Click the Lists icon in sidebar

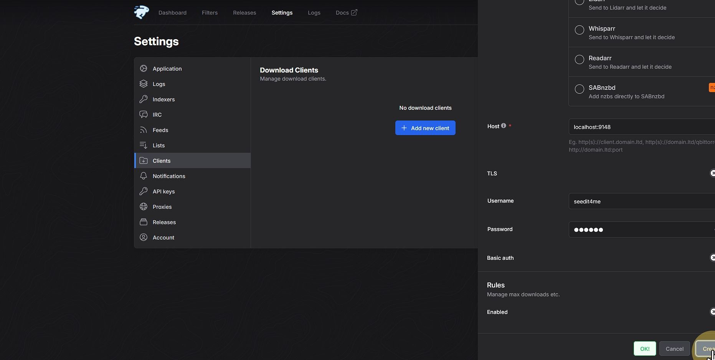coord(144,145)
